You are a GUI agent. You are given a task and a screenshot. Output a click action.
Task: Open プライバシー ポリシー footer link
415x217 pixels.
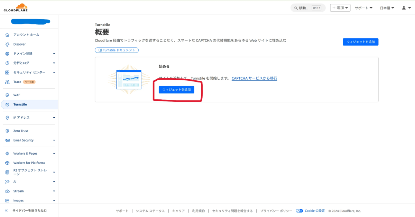(276, 211)
